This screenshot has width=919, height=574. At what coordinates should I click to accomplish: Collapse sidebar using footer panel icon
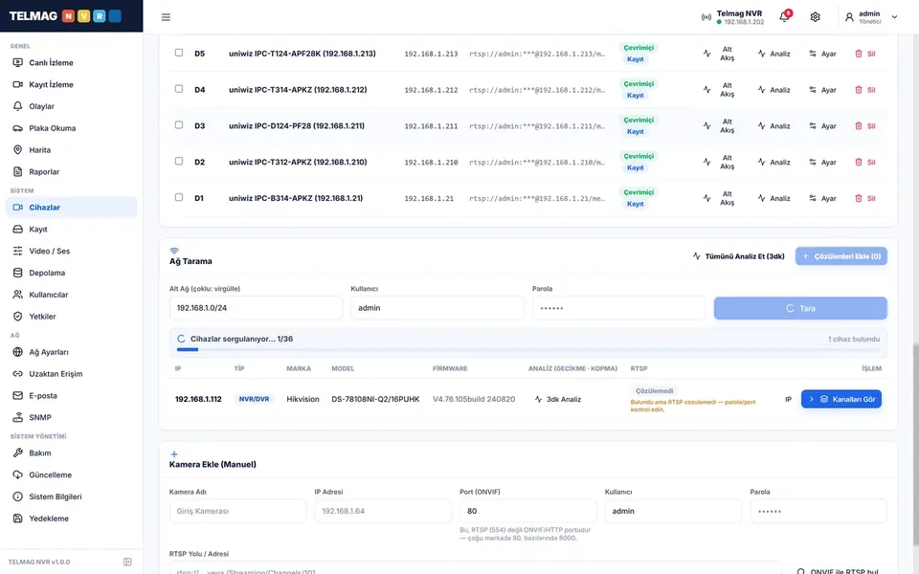click(127, 562)
